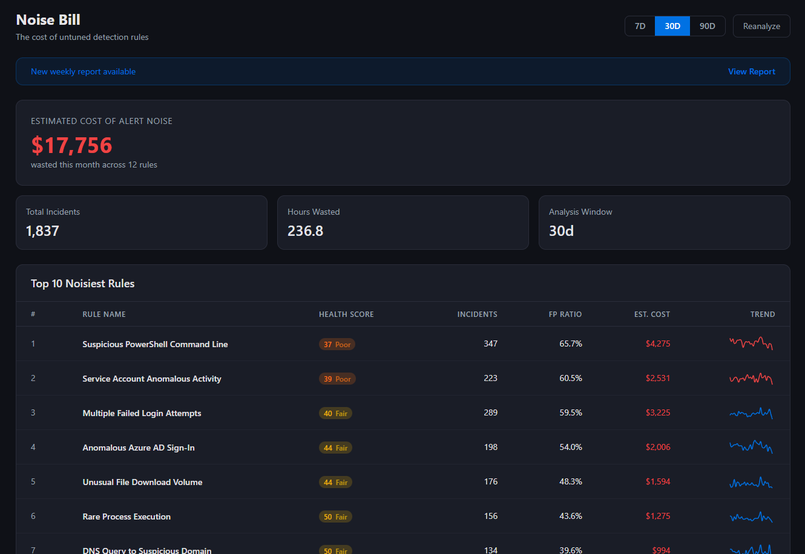The image size is (805, 554).
Task: Open Suspicious PowerShell Command Line rule
Action: point(155,344)
